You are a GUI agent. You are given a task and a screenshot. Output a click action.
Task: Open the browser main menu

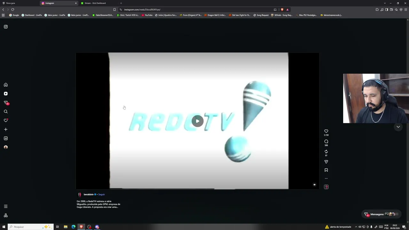[406, 10]
